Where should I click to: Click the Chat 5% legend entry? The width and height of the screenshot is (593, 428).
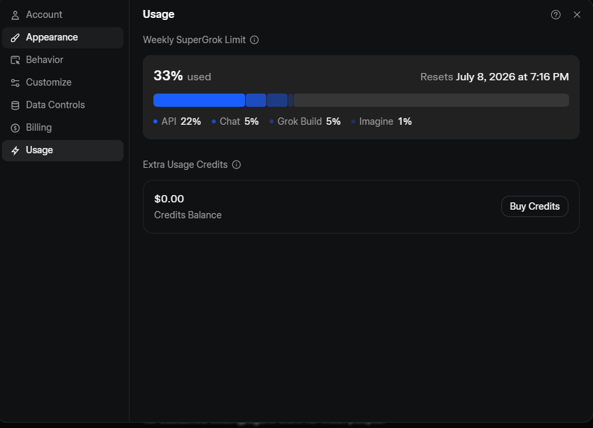tap(235, 121)
